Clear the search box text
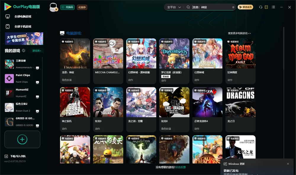The height and width of the screenshot is (175, 296). 233,7
